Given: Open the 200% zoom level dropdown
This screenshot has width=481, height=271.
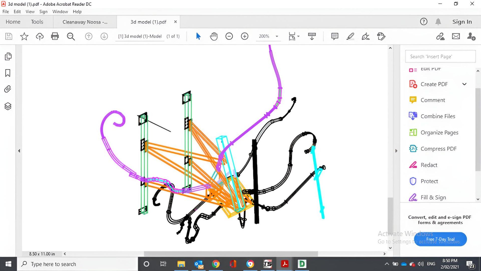Looking at the screenshot, I should click(277, 36).
